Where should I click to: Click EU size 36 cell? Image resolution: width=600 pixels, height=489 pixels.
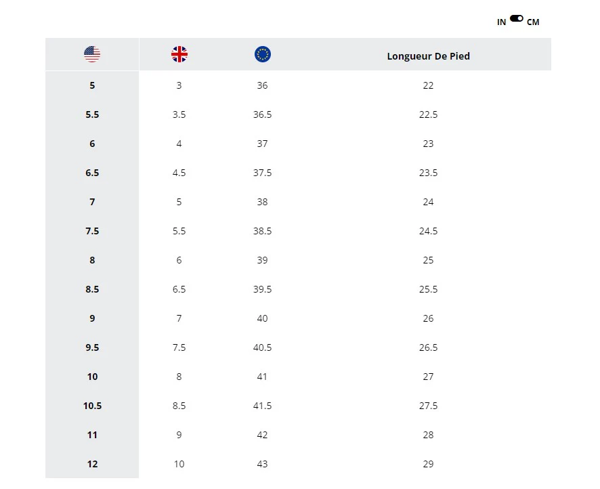262,85
